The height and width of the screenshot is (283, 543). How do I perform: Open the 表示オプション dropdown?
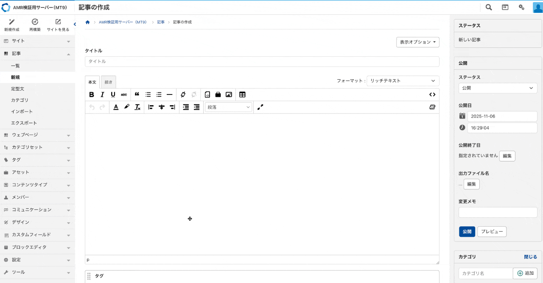coord(417,42)
